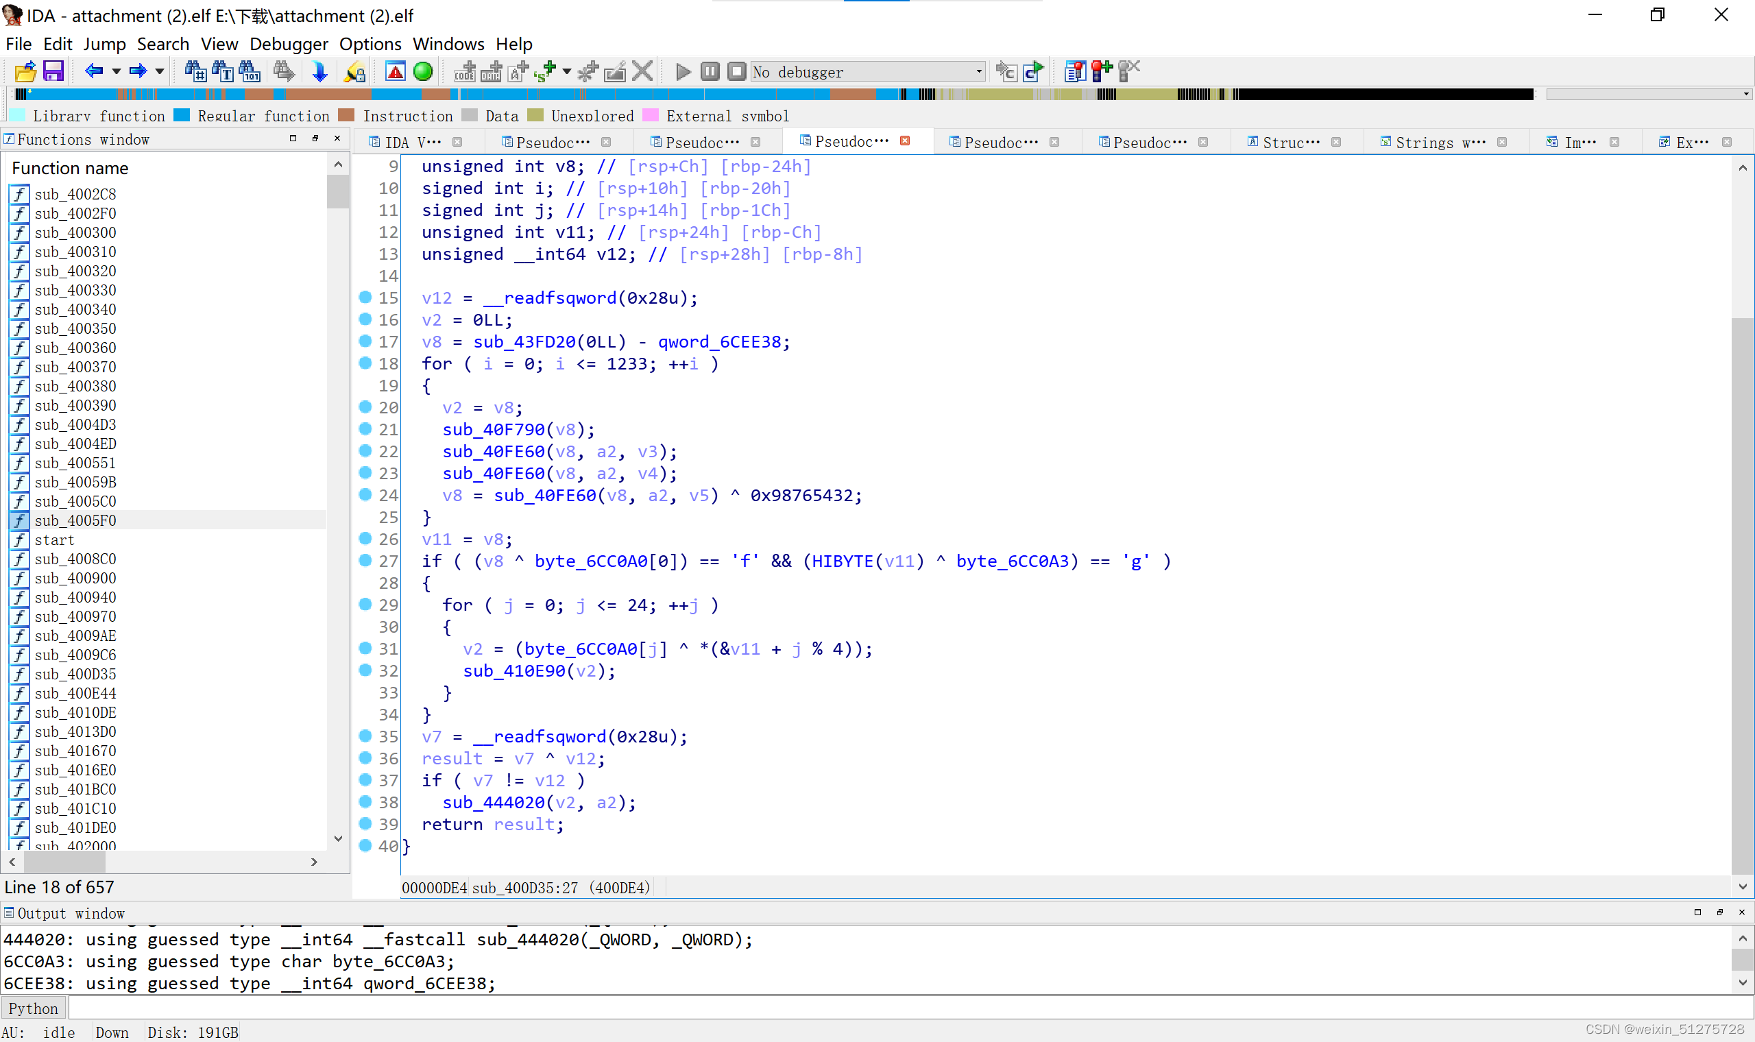Jump back with the blue left arrow
Image resolution: width=1755 pixels, height=1042 pixels.
(93, 71)
